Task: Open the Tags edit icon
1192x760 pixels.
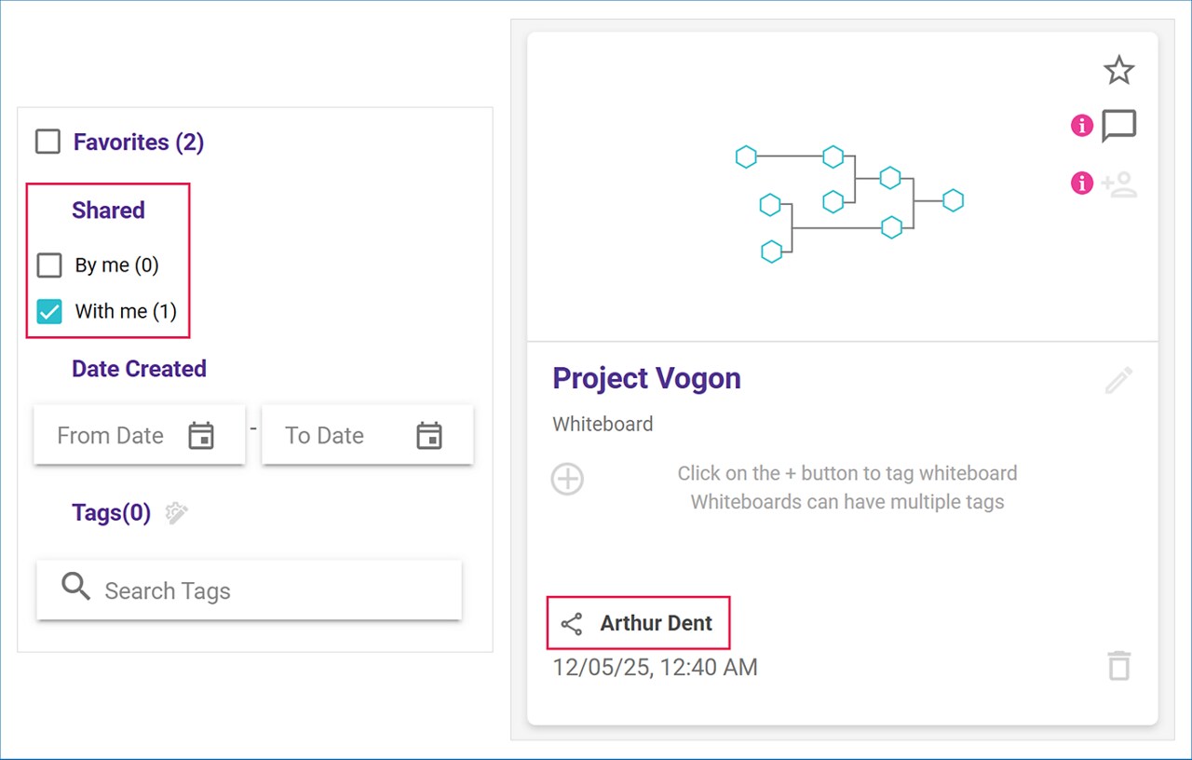Action: (176, 513)
